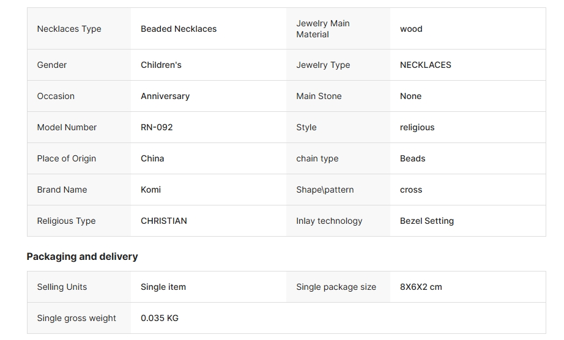
Task: Click the Children's gender value
Action: click(161, 65)
